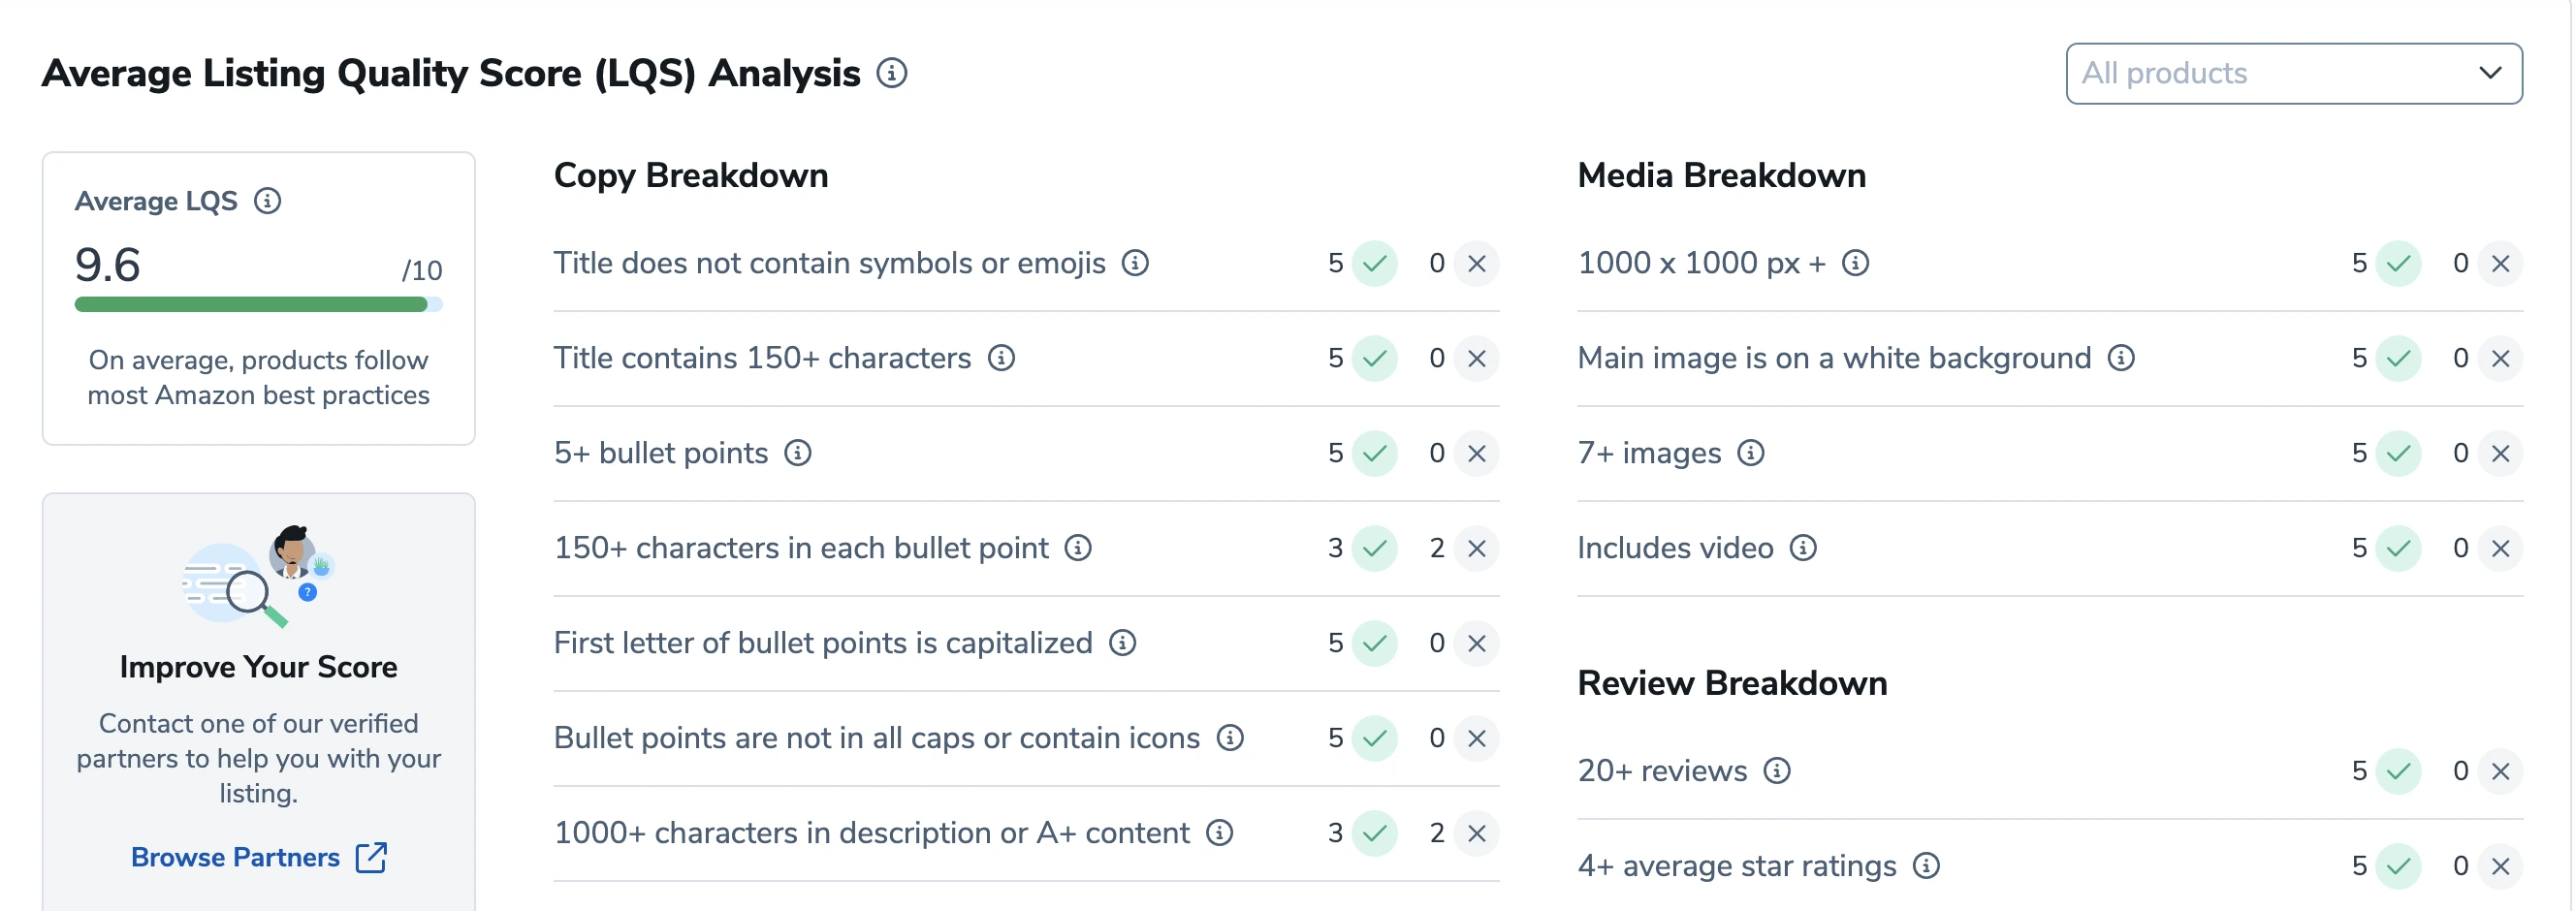Show info for 5+ bullet points
Image resolution: width=2576 pixels, height=911 pixels.
(x=797, y=453)
